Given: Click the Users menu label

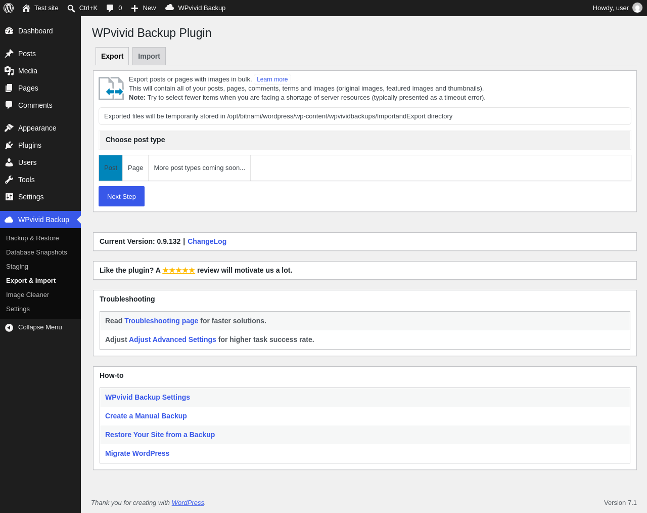Looking at the screenshot, I should [x=27, y=162].
